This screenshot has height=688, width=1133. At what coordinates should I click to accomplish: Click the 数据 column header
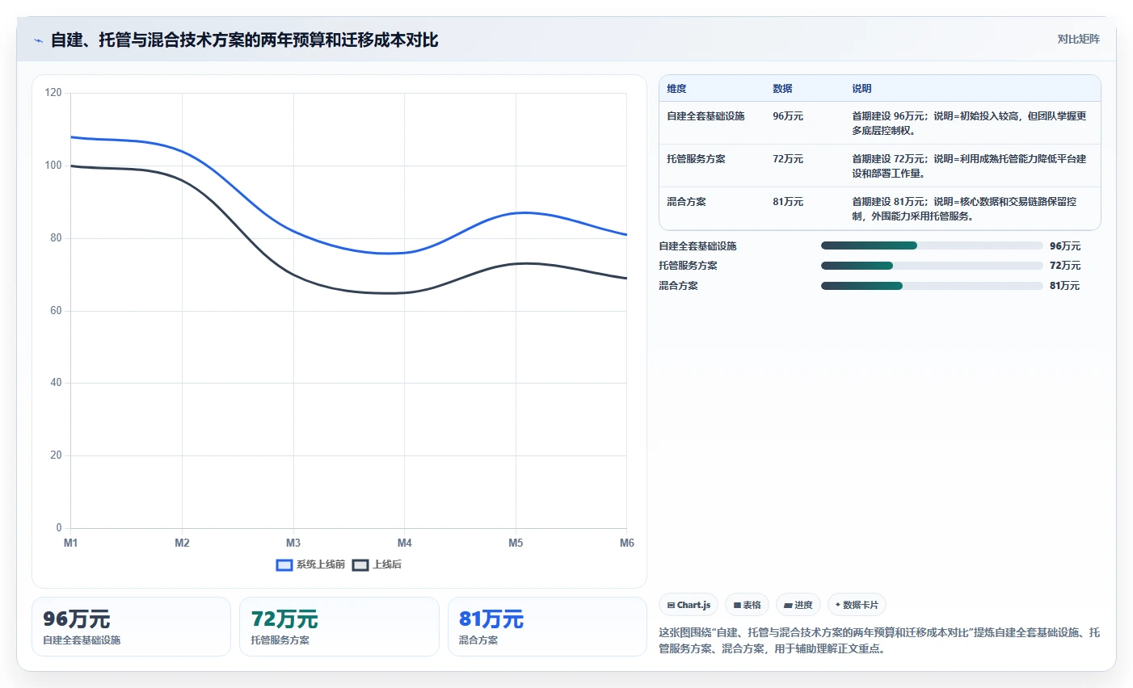click(x=782, y=89)
